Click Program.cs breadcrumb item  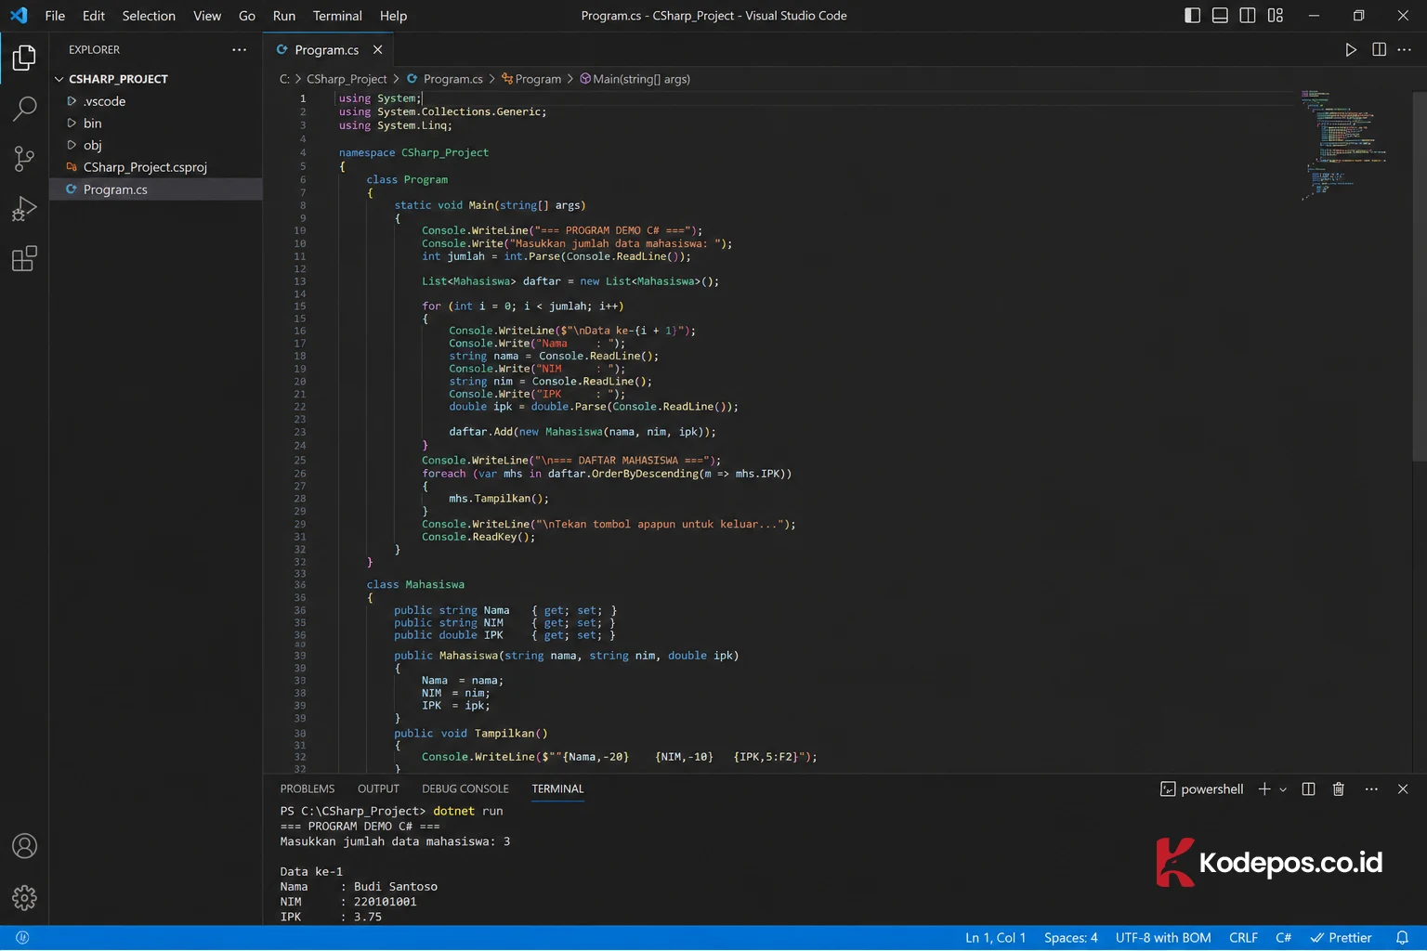pos(444,80)
